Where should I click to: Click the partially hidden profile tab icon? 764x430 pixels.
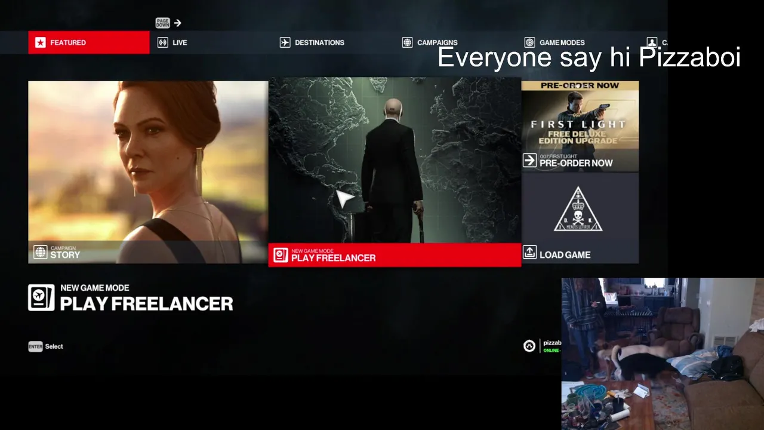coord(652,42)
